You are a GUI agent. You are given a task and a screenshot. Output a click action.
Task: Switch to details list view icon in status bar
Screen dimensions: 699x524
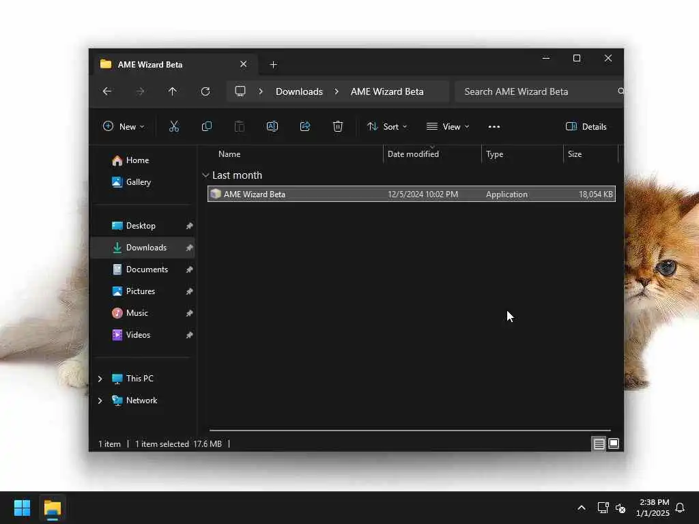point(599,443)
